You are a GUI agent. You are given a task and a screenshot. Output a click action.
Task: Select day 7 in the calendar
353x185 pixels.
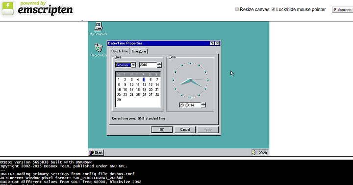(157, 80)
